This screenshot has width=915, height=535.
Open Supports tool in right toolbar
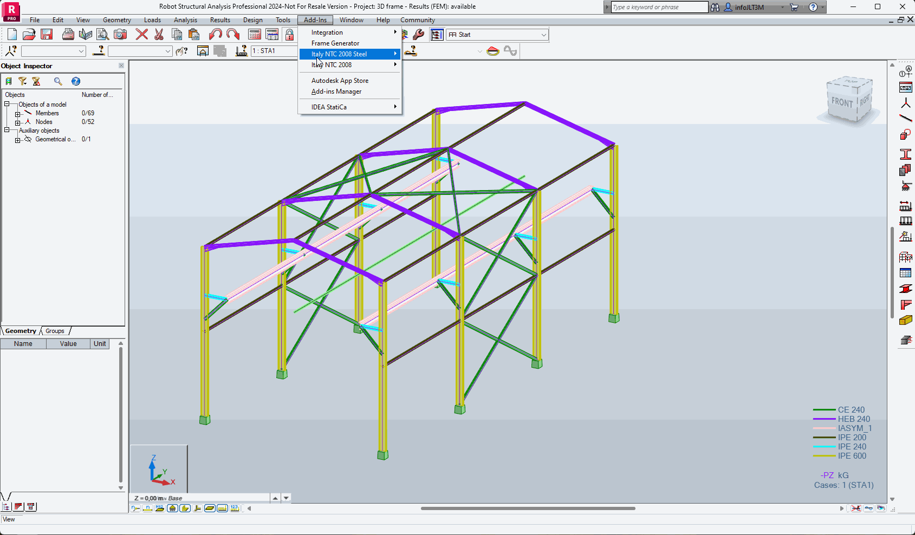click(905, 186)
